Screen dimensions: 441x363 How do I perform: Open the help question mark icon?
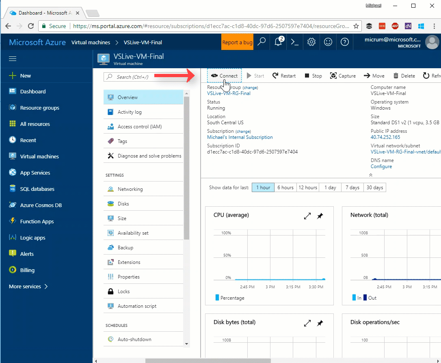(x=344, y=42)
